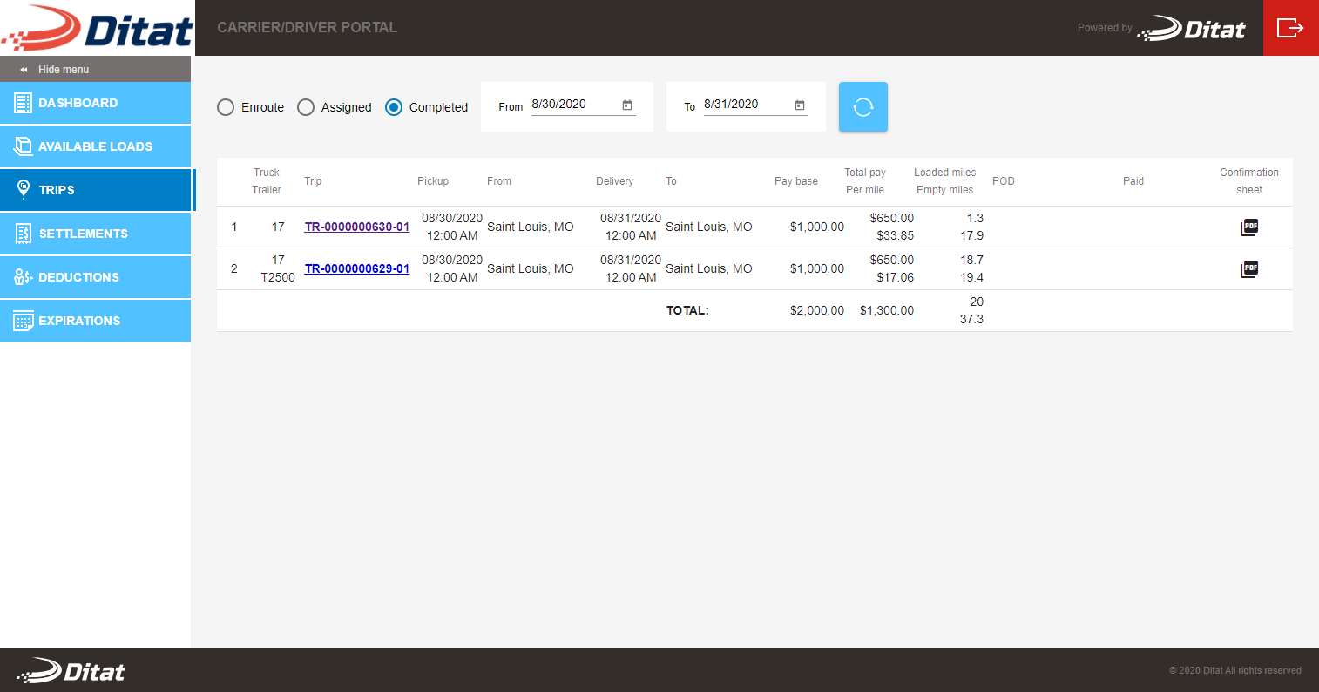Open confirmation sheet PDF for trip TR-0000000629-01

(1248, 268)
